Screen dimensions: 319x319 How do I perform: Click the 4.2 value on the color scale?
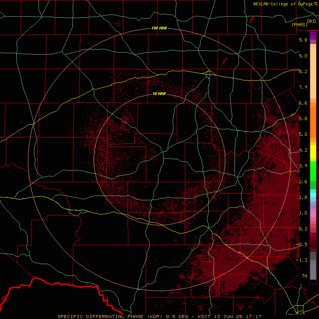pos(303,150)
